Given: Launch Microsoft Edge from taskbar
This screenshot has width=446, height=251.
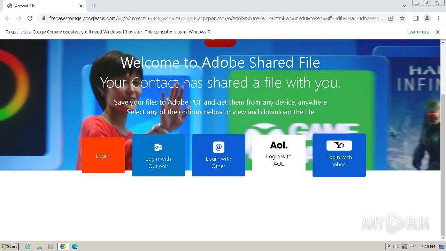Looking at the screenshot, I should pyautogui.click(x=75, y=246).
